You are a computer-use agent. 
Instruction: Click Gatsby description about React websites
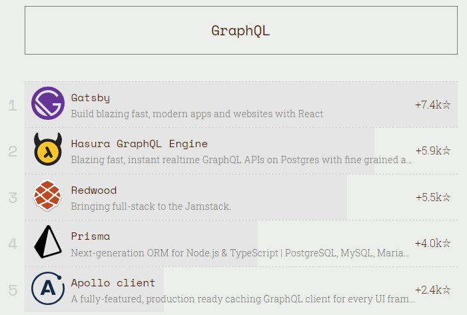pos(197,114)
